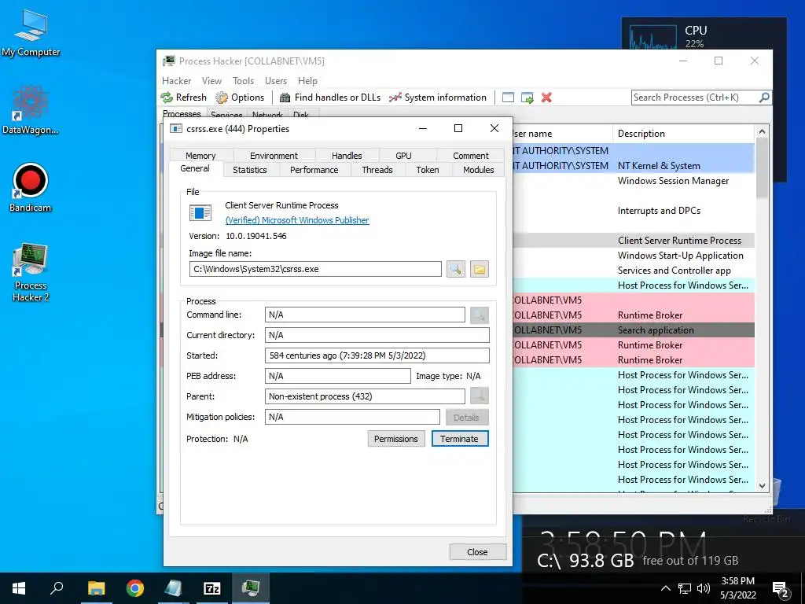
Task: Select the Search application row
Action: 633,330
